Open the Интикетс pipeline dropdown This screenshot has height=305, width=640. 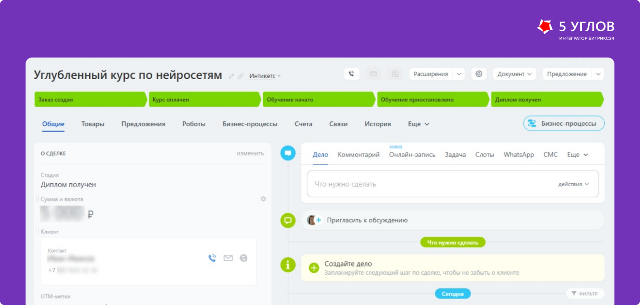[x=265, y=76]
